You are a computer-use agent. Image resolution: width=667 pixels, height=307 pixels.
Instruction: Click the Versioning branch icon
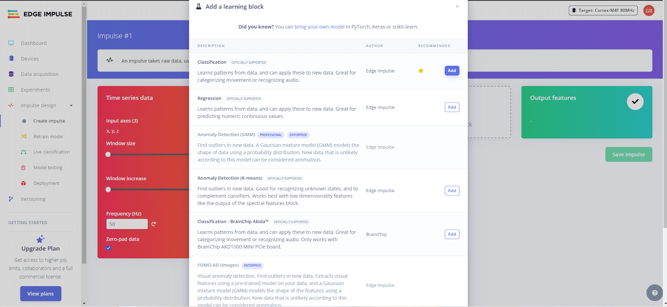11,199
